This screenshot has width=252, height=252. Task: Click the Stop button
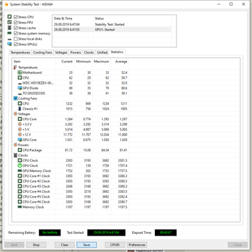click(x=36, y=245)
